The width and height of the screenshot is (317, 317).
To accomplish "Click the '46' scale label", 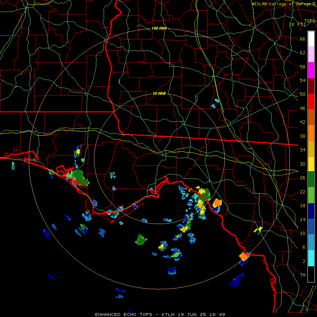I will tap(303, 108).
